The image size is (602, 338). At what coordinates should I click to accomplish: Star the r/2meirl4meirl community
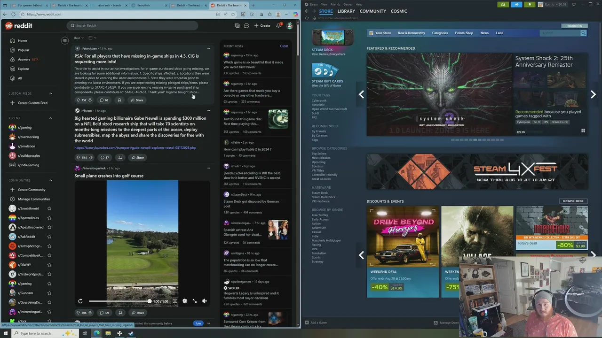[x=49, y=208]
